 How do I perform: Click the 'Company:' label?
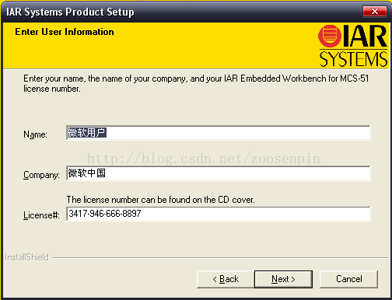(x=41, y=175)
